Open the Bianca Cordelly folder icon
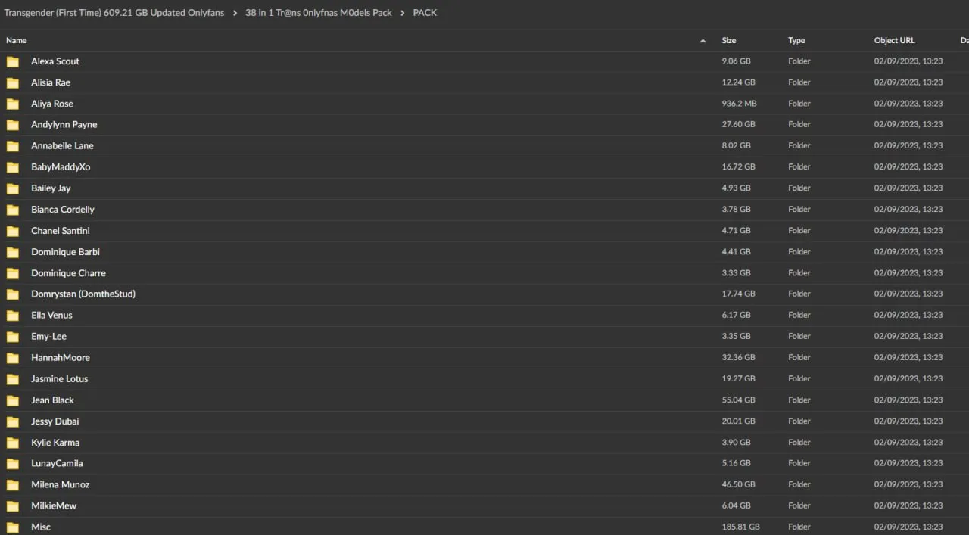969x535 pixels. coord(12,210)
